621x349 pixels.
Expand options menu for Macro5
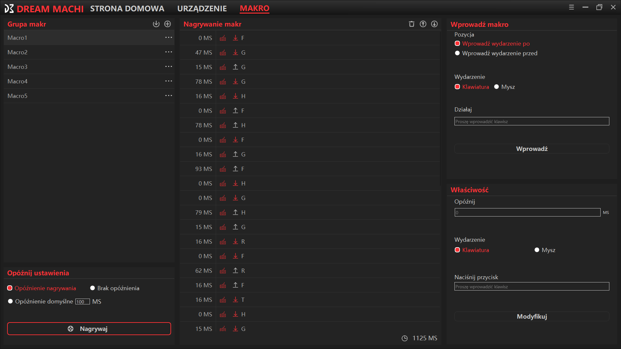(169, 96)
